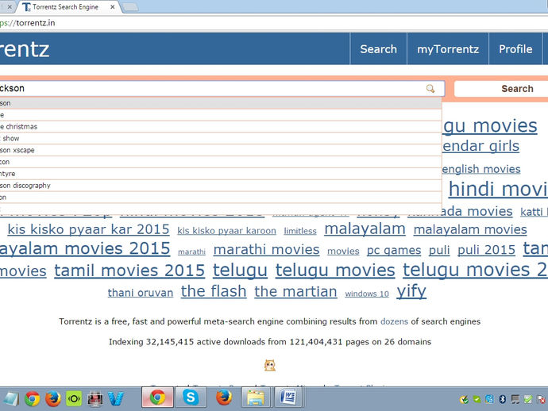Image resolution: width=548 pixels, height=411 pixels.
Task: Open myTorrentz in the header
Action: [x=448, y=49]
